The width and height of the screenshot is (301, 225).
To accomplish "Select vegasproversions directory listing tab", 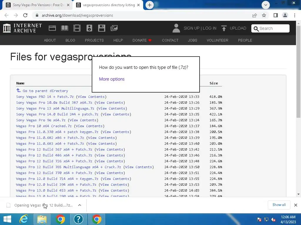I will click(x=109, y=5).
